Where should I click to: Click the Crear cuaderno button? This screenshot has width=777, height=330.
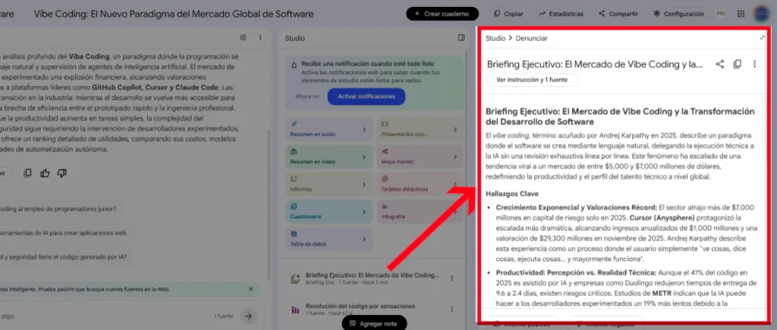[442, 14]
